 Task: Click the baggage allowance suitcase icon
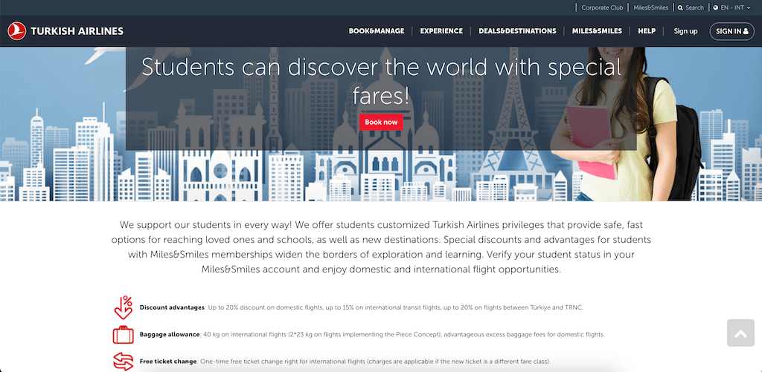(123, 334)
